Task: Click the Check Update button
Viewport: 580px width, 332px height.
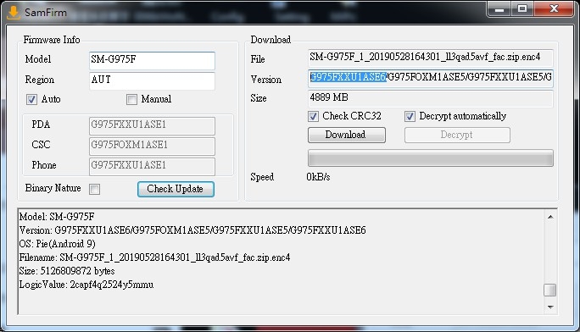Action: (x=176, y=189)
